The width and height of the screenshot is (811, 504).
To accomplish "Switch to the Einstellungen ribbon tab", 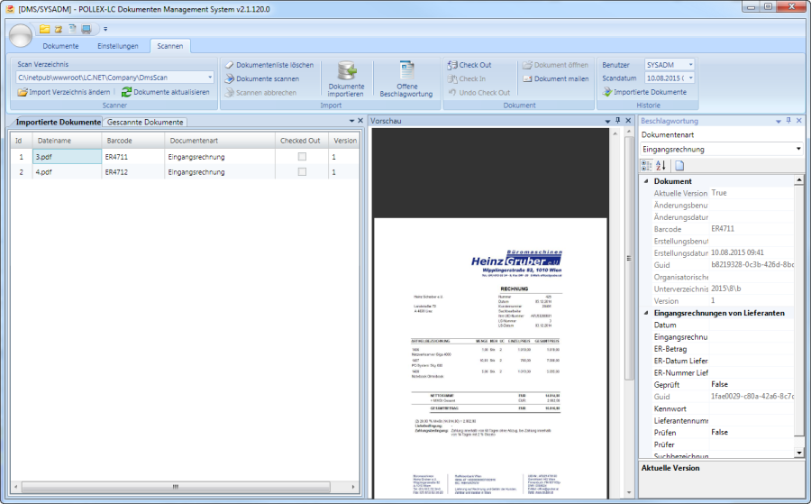I will (x=117, y=46).
